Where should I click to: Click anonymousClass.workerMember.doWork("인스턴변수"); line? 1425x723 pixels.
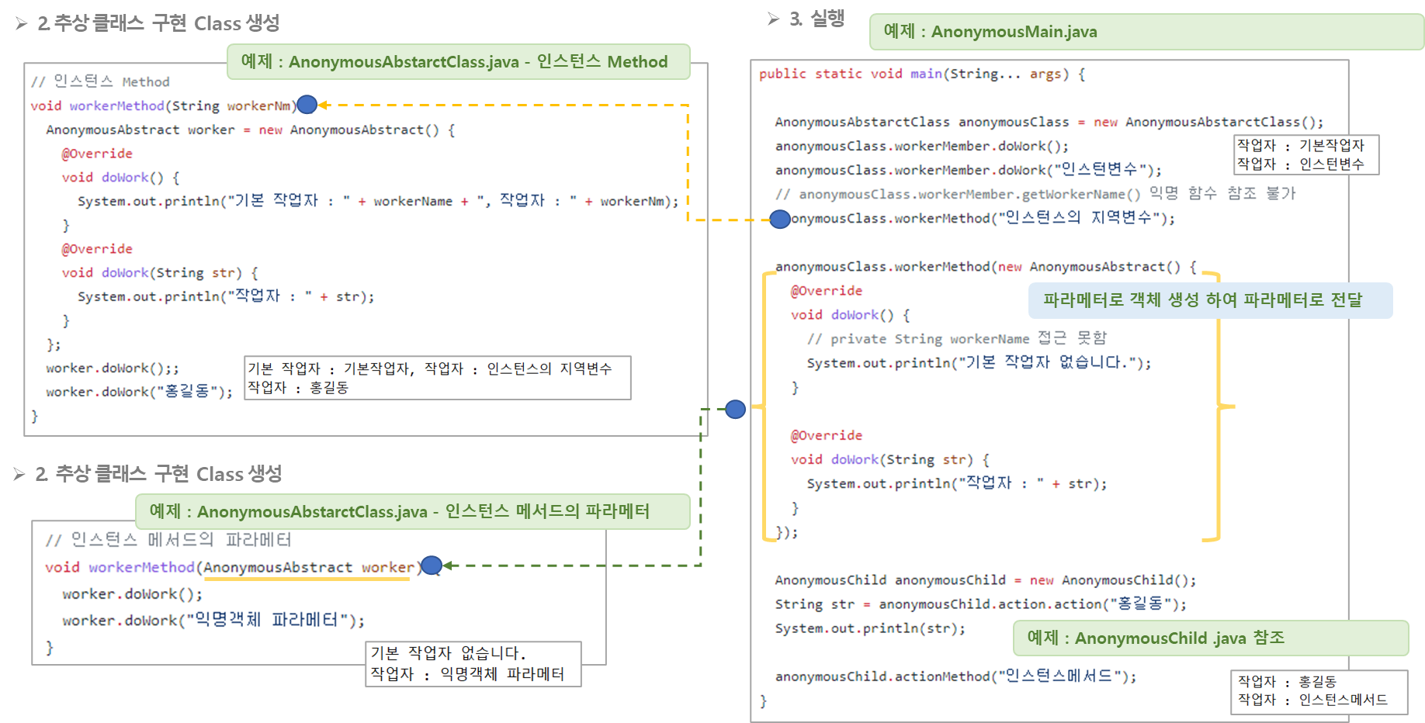pyautogui.click(x=969, y=169)
